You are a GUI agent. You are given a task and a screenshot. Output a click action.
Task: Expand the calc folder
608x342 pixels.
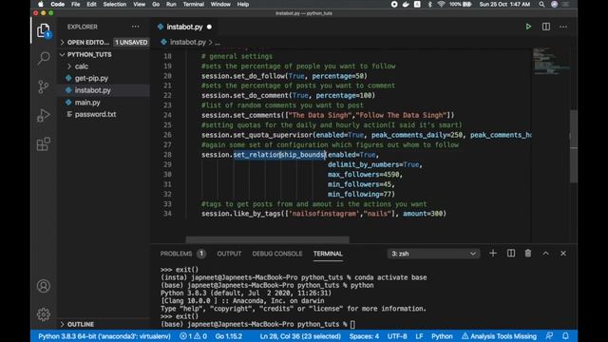point(82,66)
